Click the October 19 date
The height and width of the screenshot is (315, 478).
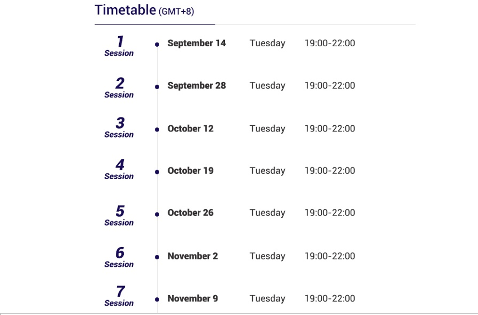190,171
